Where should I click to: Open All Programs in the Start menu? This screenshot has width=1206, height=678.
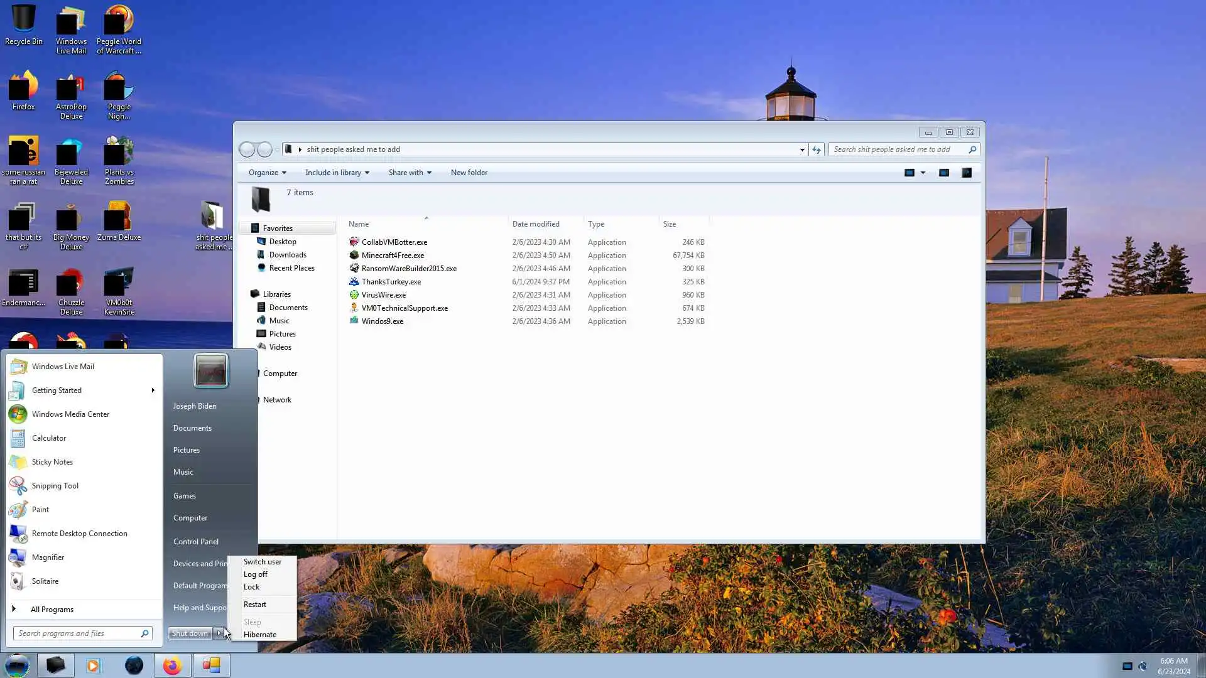52,609
